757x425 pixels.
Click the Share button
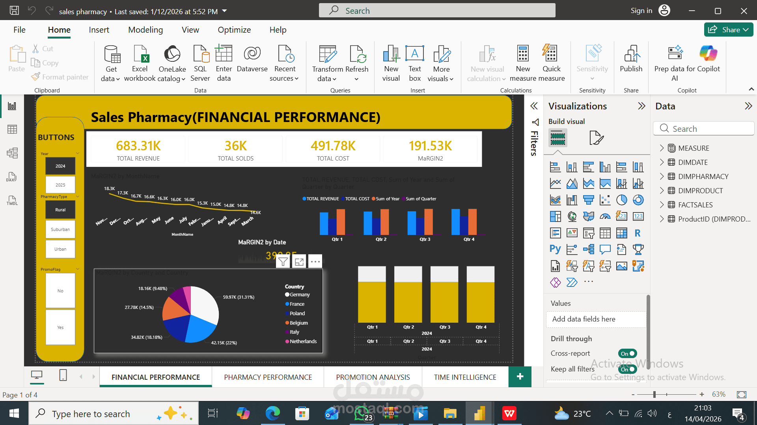point(729,30)
